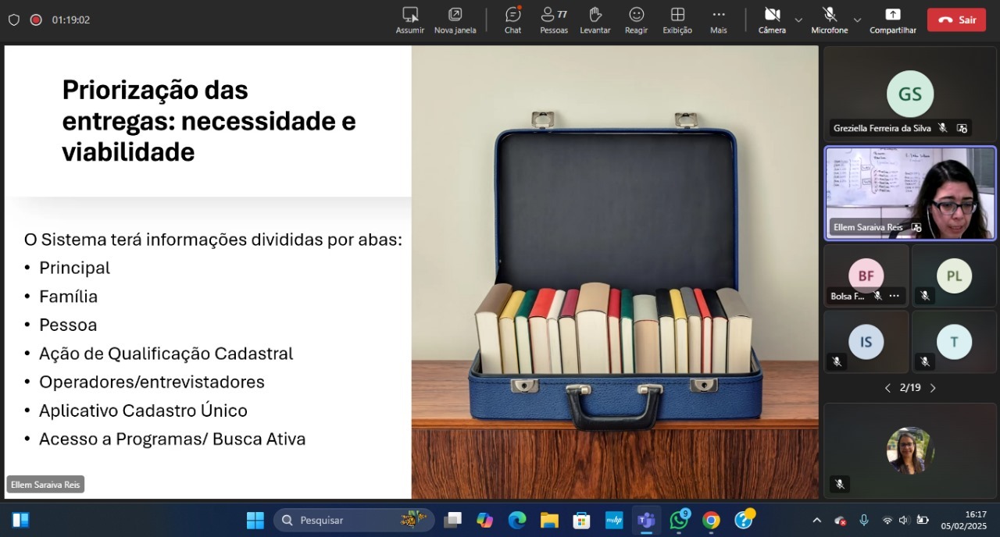
Task: Go to previous page of participants
Action: point(887,388)
